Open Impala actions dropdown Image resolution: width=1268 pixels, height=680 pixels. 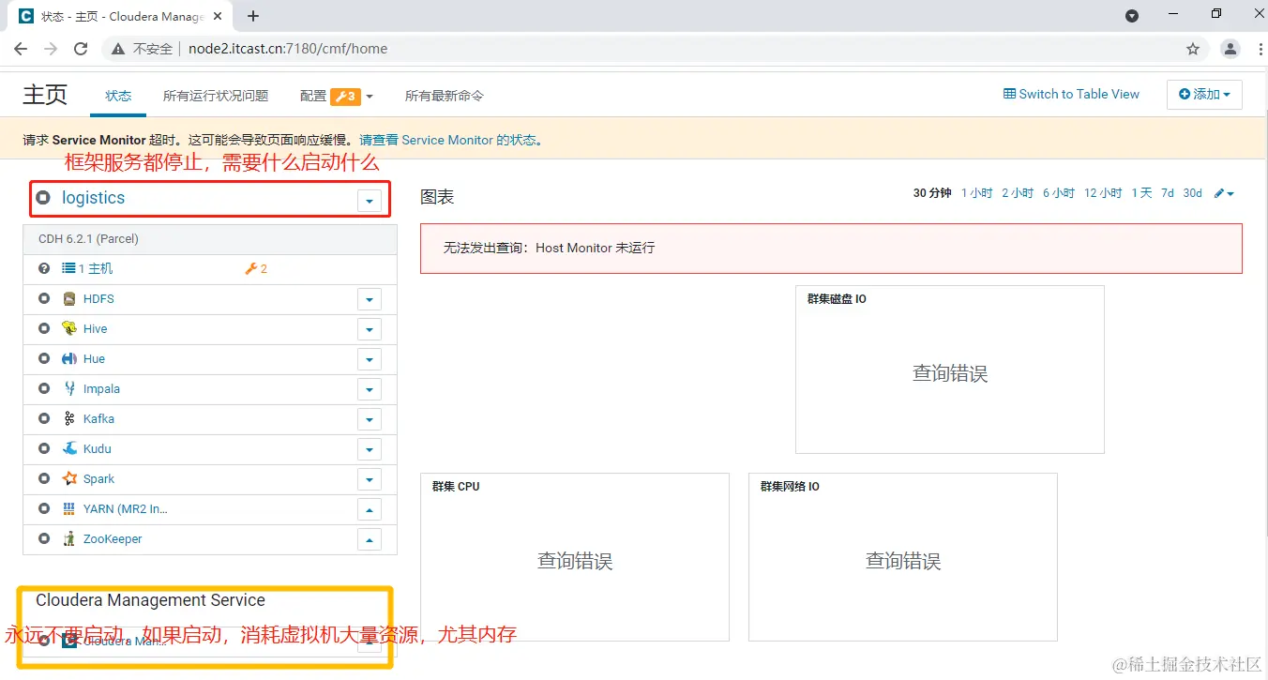[370, 390]
